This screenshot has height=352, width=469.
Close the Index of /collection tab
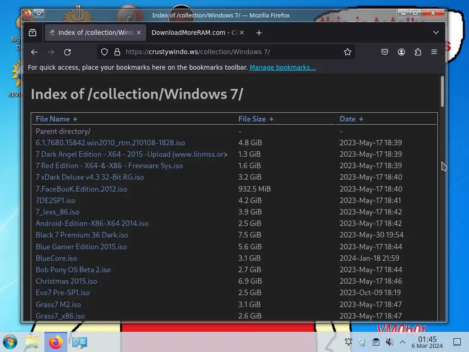tap(139, 33)
